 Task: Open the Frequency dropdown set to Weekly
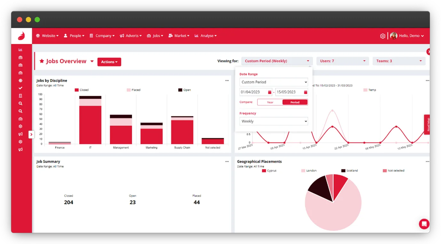tap(273, 121)
